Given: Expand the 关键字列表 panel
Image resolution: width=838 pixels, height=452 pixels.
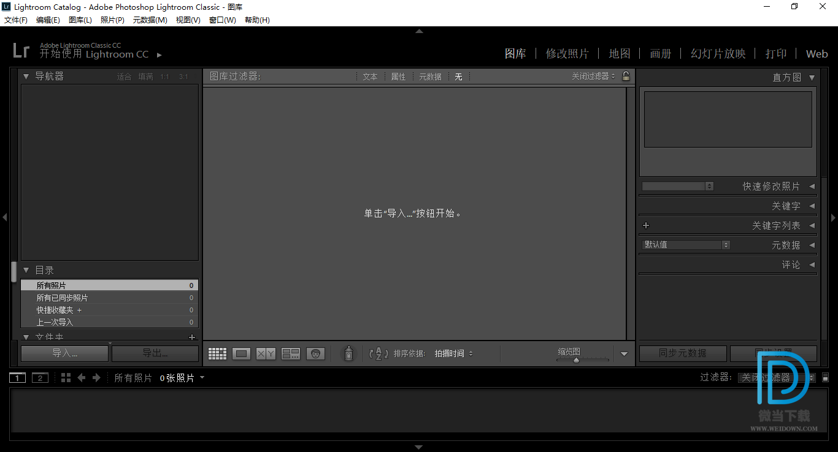Looking at the screenshot, I should [812, 225].
